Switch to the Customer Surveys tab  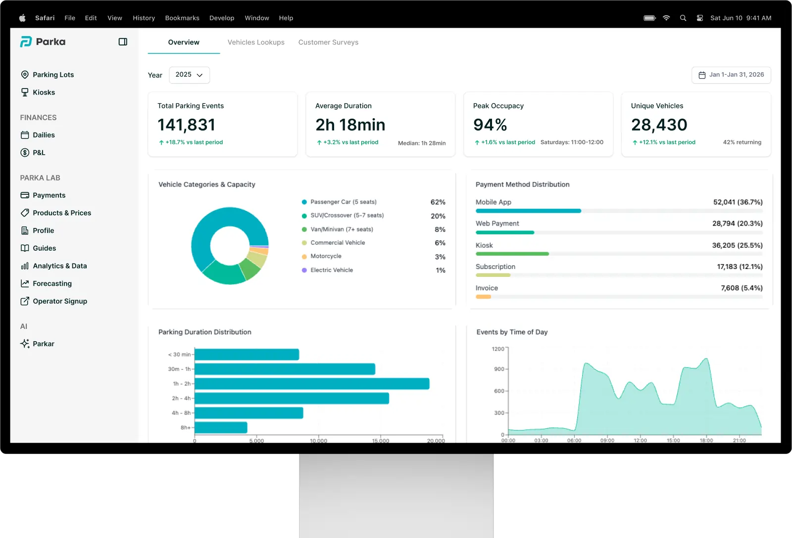coord(328,43)
